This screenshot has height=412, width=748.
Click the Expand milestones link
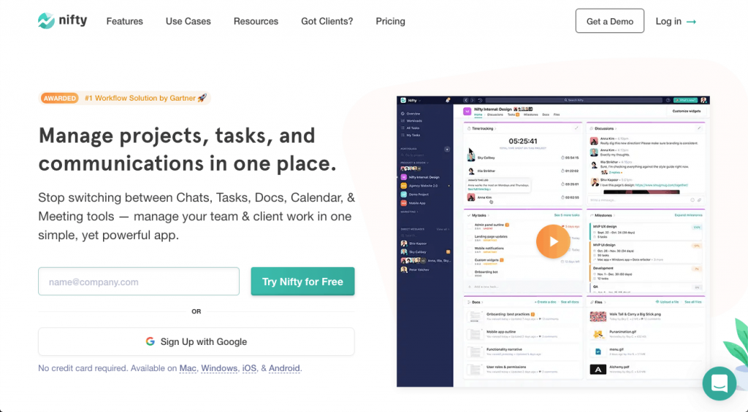tap(688, 215)
